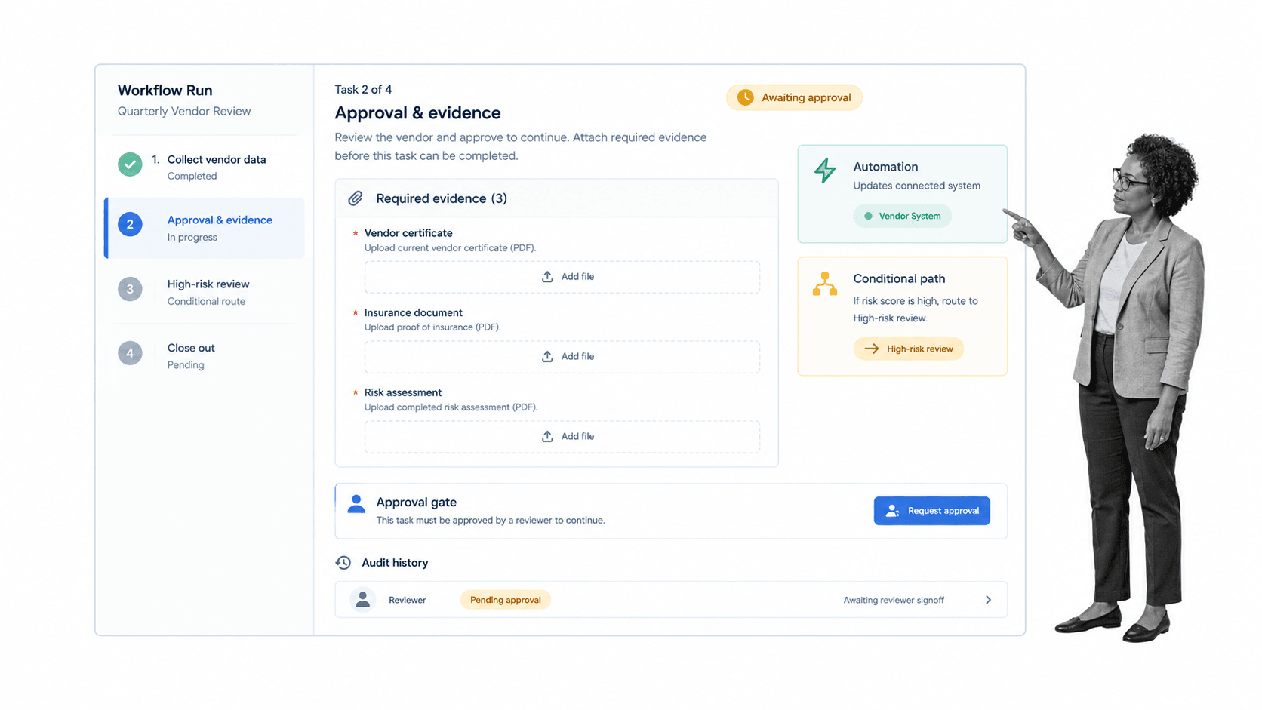Click the Automation card title

pyautogui.click(x=885, y=167)
